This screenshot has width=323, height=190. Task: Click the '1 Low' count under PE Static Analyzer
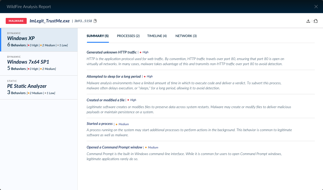pyautogui.click(x=51, y=93)
